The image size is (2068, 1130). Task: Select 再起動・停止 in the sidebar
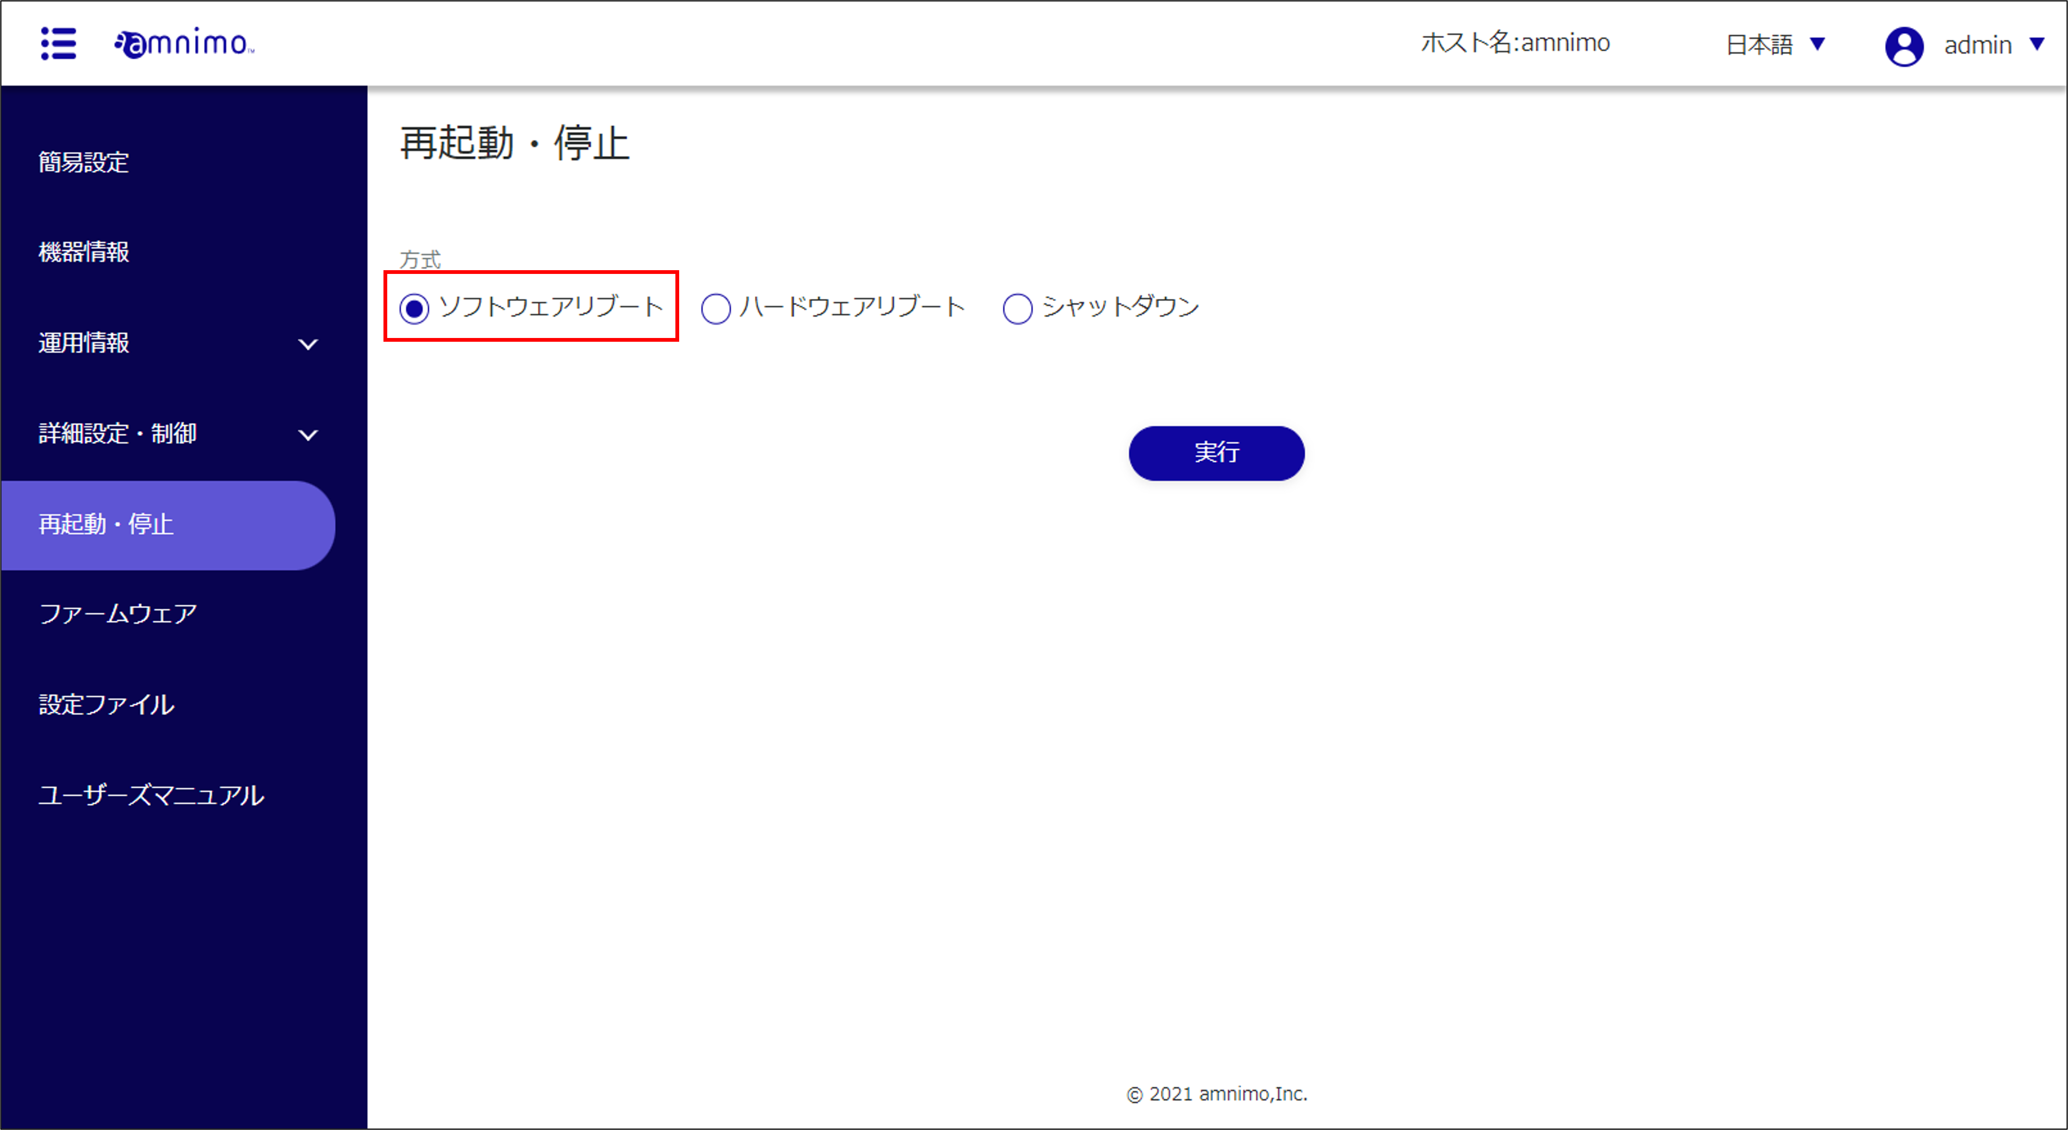point(168,525)
